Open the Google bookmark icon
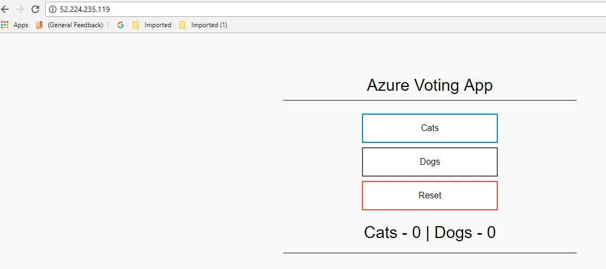This screenshot has height=269, width=606. pos(120,25)
